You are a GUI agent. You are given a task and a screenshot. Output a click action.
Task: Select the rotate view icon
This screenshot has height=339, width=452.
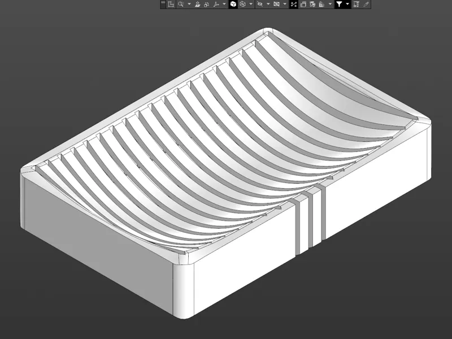click(x=207, y=4)
